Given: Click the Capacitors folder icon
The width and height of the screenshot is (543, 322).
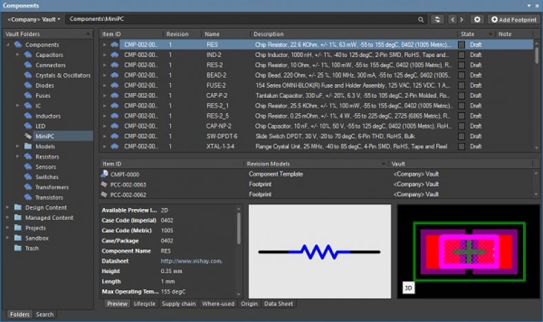Looking at the screenshot, I should [28, 54].
